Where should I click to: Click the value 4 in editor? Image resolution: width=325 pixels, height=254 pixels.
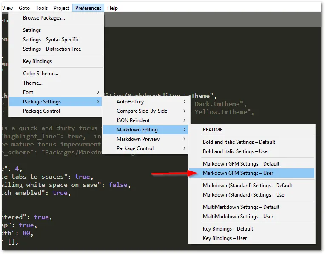(x=17, y=168)
